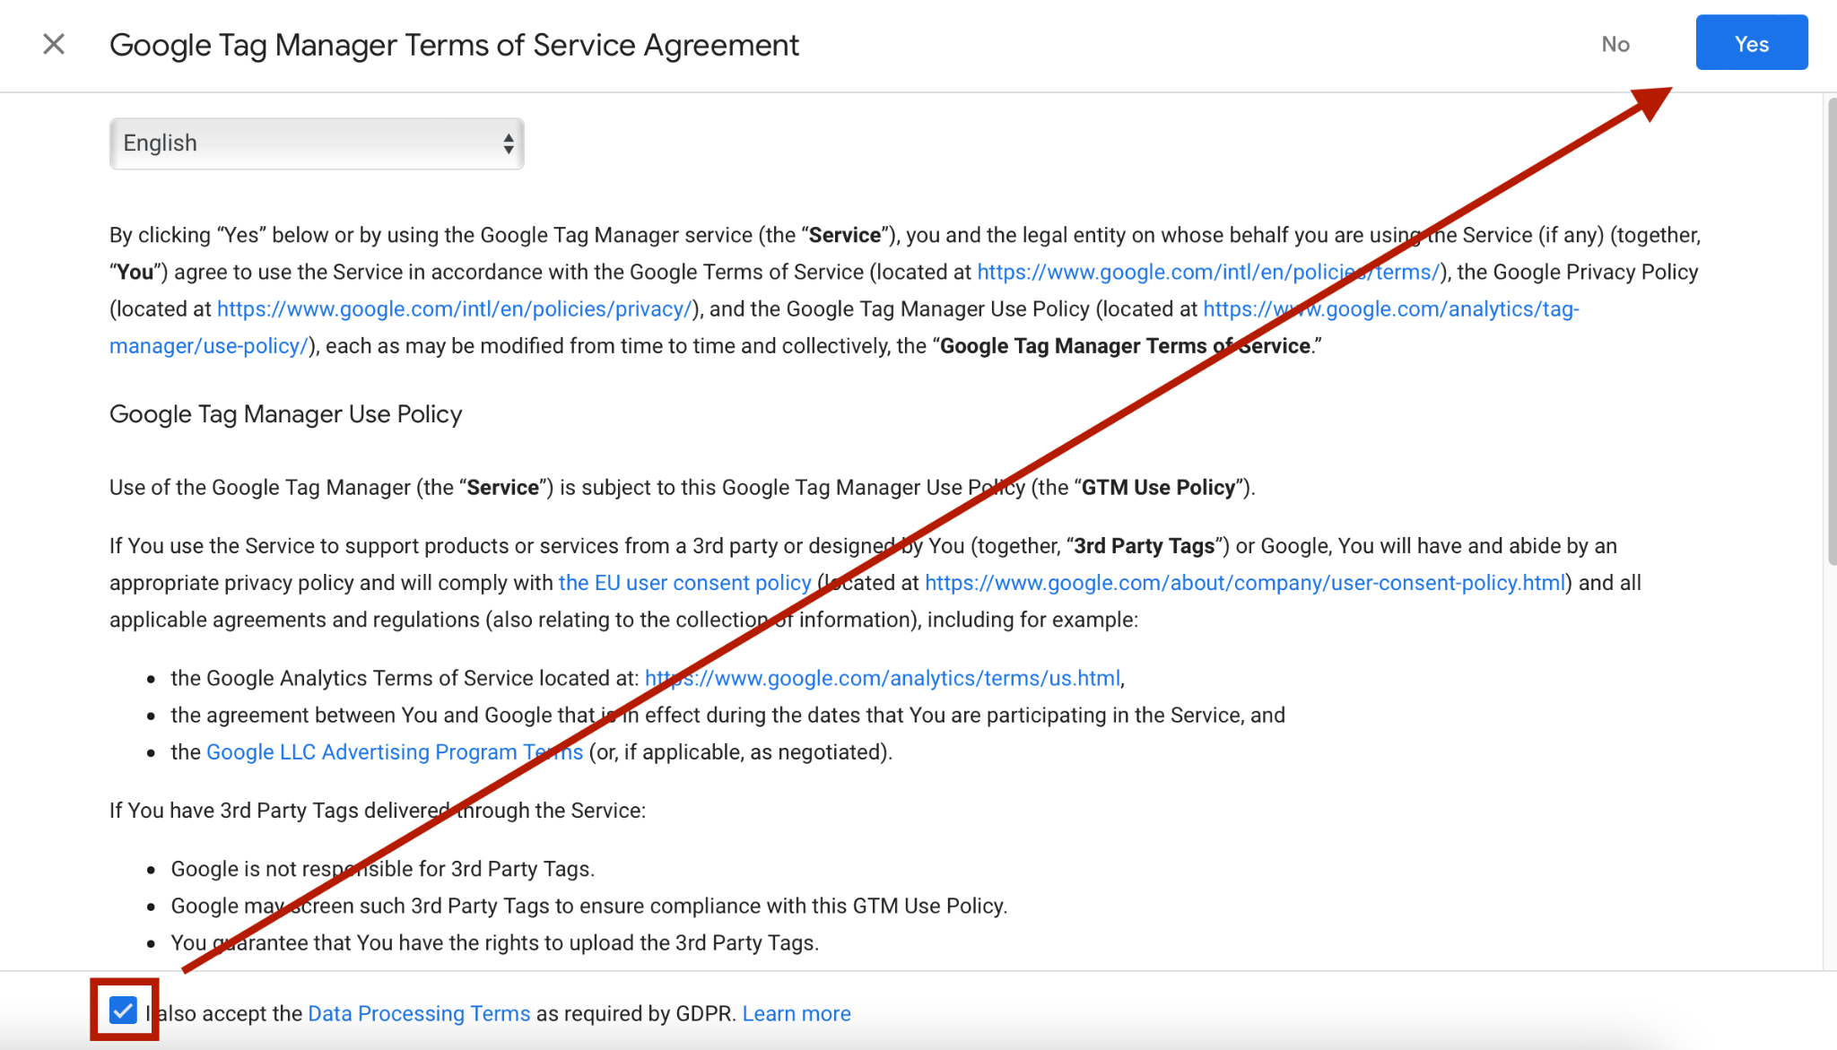Click the Yes button to accept terms
Image resolution: width=1837 pixels, height=1050 pixels.
1751,43
